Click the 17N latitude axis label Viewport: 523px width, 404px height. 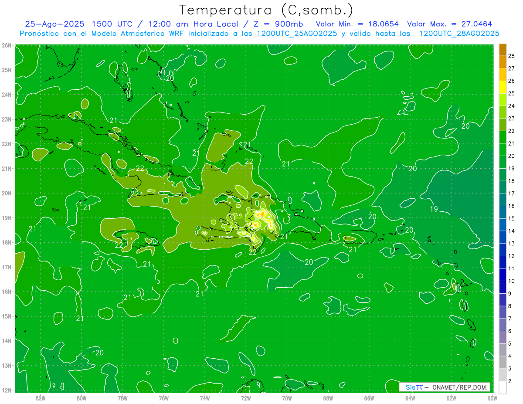point(7,267)
